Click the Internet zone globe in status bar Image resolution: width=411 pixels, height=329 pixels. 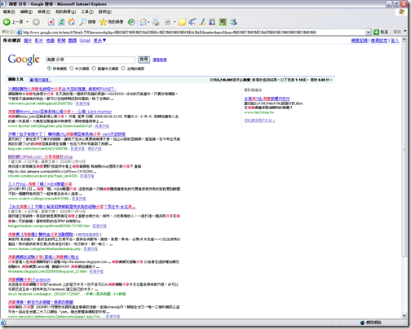tap(362, 322)
